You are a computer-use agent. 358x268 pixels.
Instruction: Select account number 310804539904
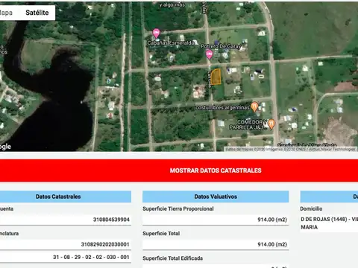(x=111, y=220)
